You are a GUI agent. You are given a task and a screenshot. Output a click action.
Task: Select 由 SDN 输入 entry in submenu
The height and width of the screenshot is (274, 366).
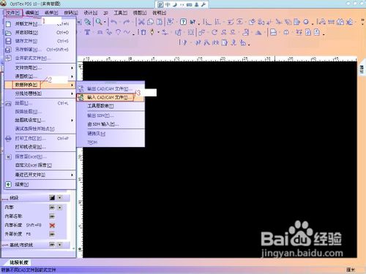click(x=111, y=124)
